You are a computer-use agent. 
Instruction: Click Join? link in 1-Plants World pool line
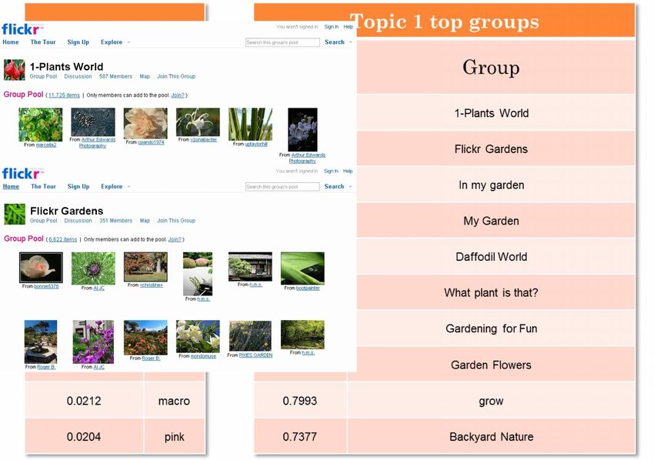click(x=178, y=95)
